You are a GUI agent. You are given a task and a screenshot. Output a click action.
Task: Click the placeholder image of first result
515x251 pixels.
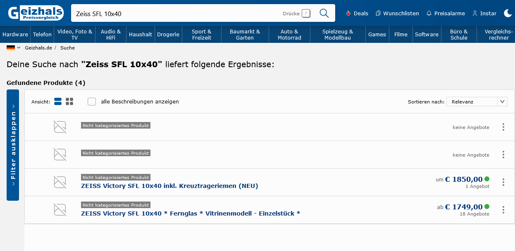[x=60, y=127]
